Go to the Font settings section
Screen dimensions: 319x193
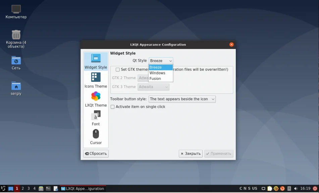(x=96, y=118)
